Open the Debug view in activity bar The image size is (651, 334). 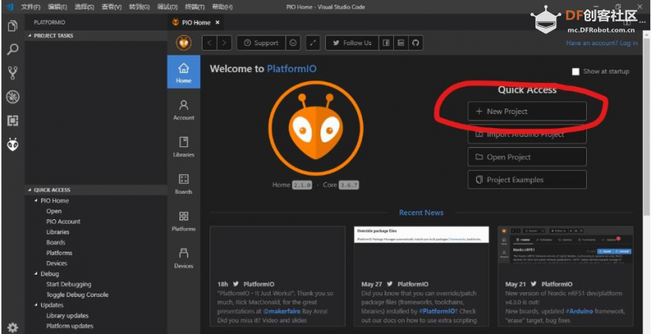pyautogui.click(x=13, y=97)
